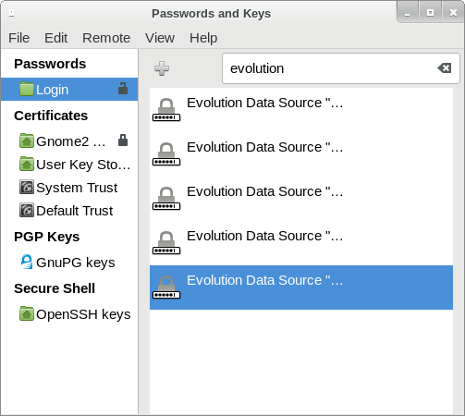Click the highlighted Evolution Data Source lock icon
Screen dimensions: 465x416
[166, 288]
